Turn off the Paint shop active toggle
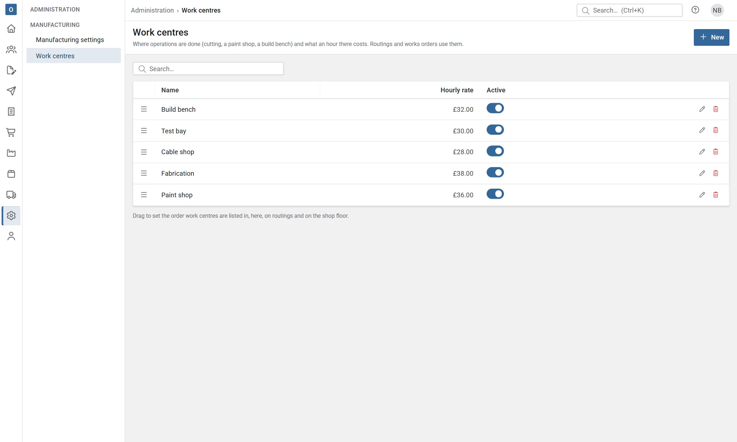This screenshot has height=442, width=737. (x=495, y=194)
